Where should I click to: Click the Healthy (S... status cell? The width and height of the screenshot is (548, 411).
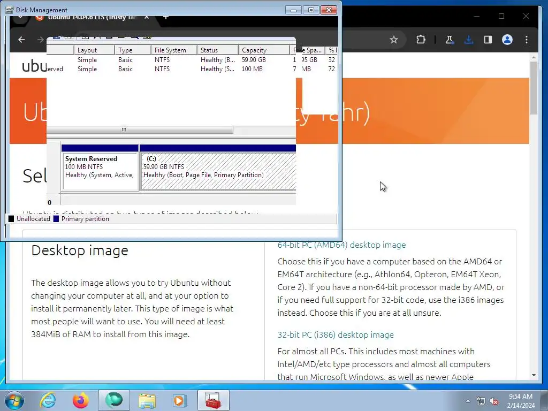point(217,69)
